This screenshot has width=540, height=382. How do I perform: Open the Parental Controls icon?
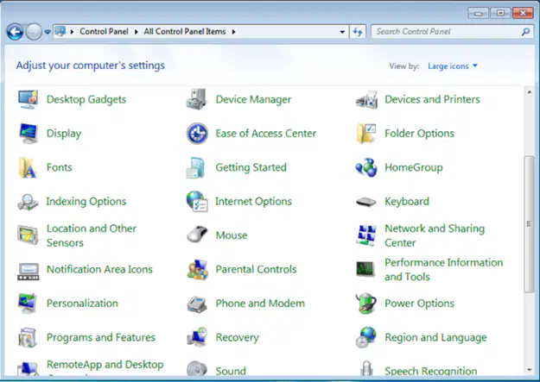tap(197, 270)
